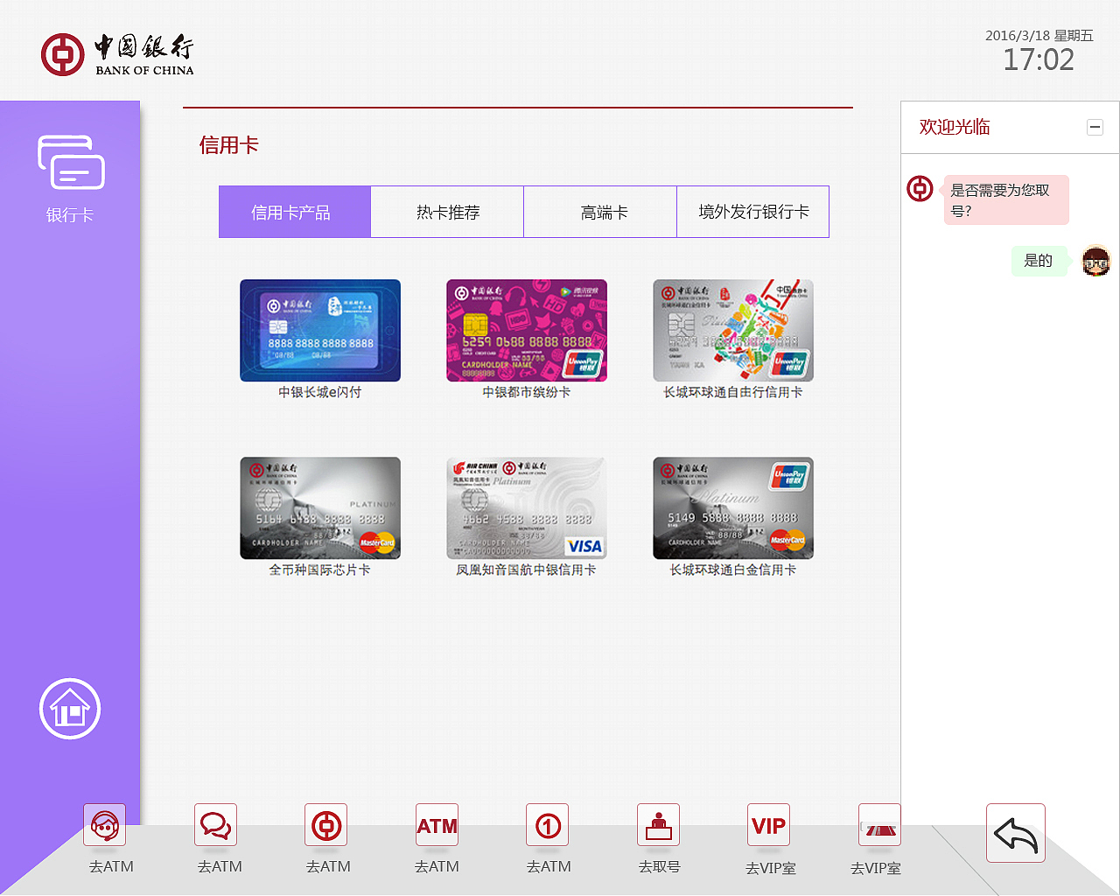The width and height of the screenshot is (1120, 896).
Task: Open the blue 中银长城e闪付 card image
Action: pyautogui.click(x=320, y=331)
